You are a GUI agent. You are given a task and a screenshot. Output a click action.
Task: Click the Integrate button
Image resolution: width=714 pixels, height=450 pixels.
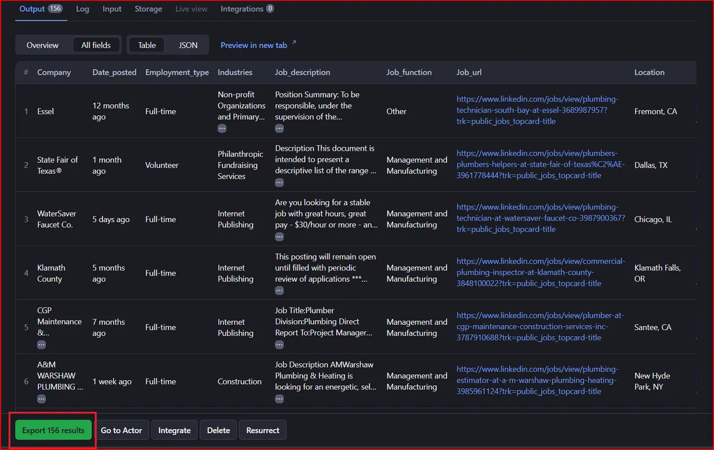coord(175,430)
